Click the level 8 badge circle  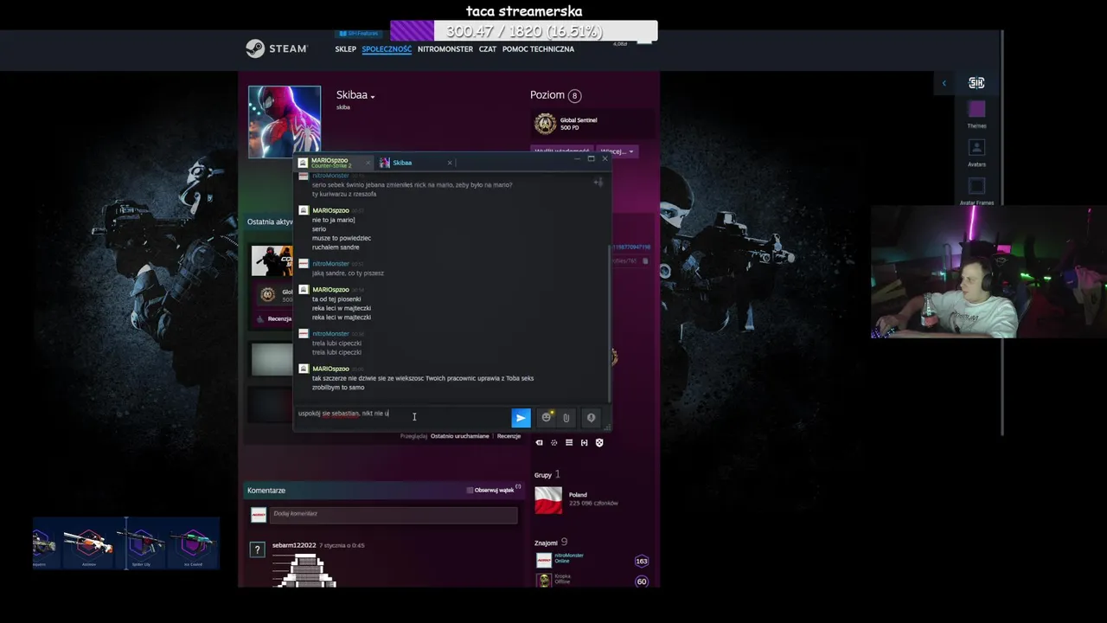pos(575,95)
